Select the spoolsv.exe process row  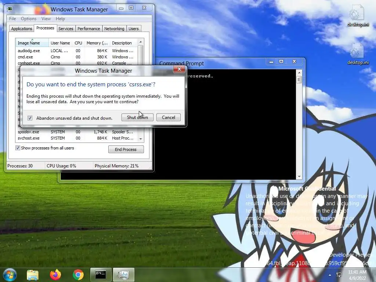pyautogui.click(x=77, y=132)
